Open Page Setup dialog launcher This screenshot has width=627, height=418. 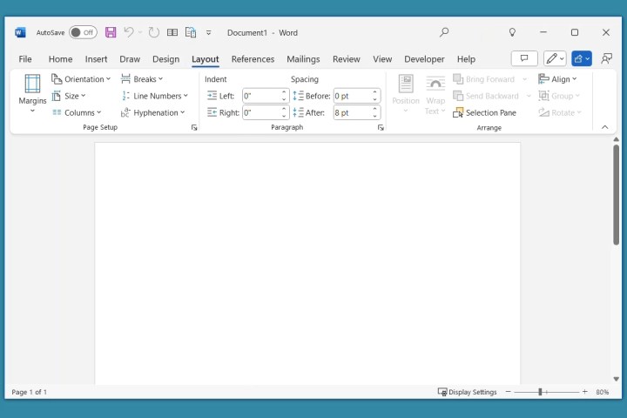tap(194, 128)
